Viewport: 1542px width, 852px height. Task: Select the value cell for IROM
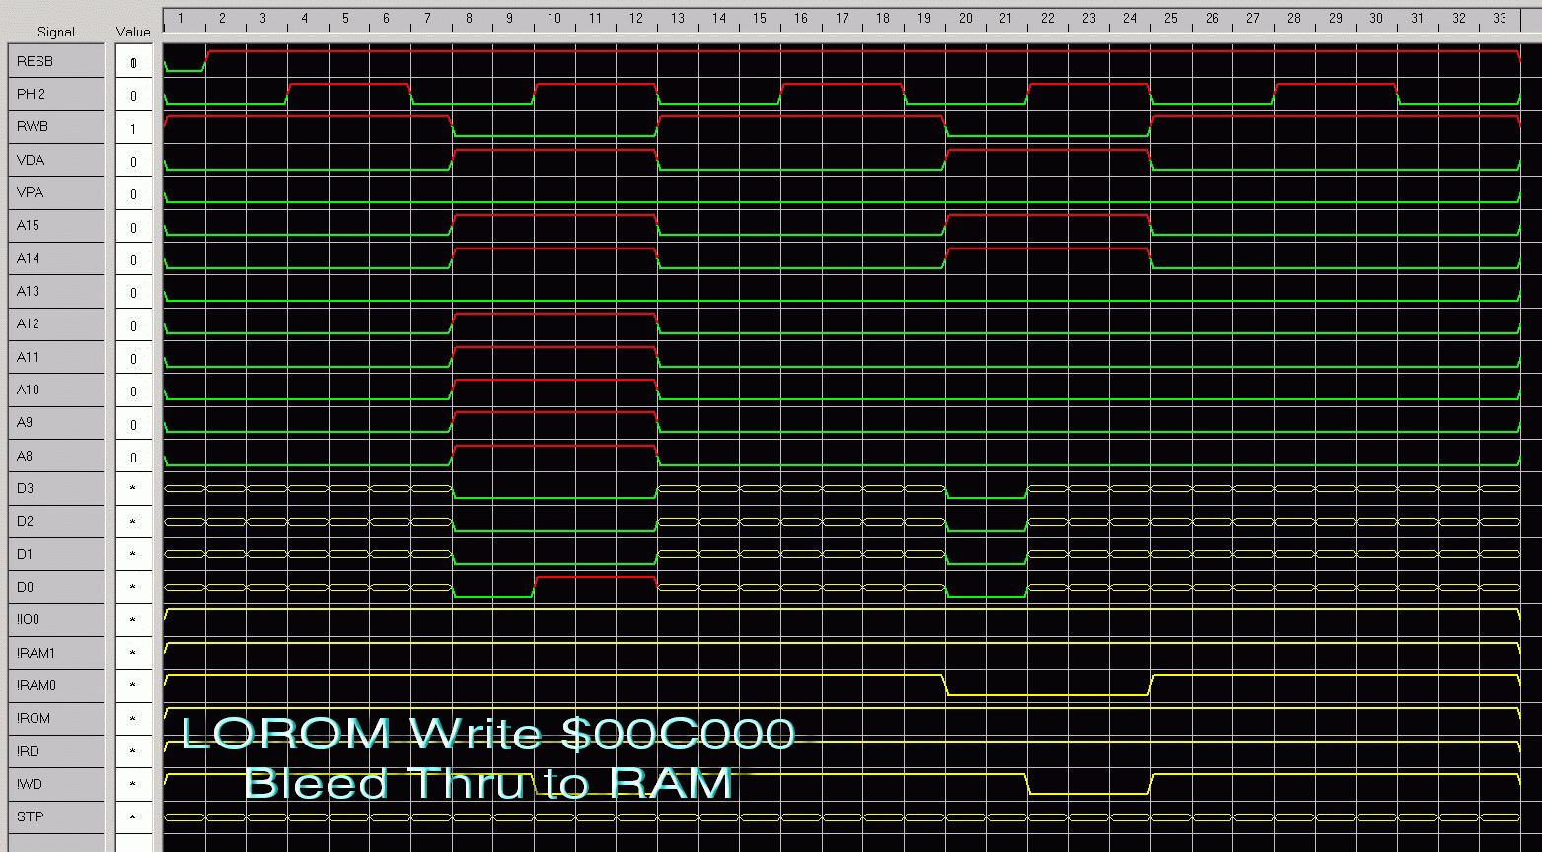point(133,719)
